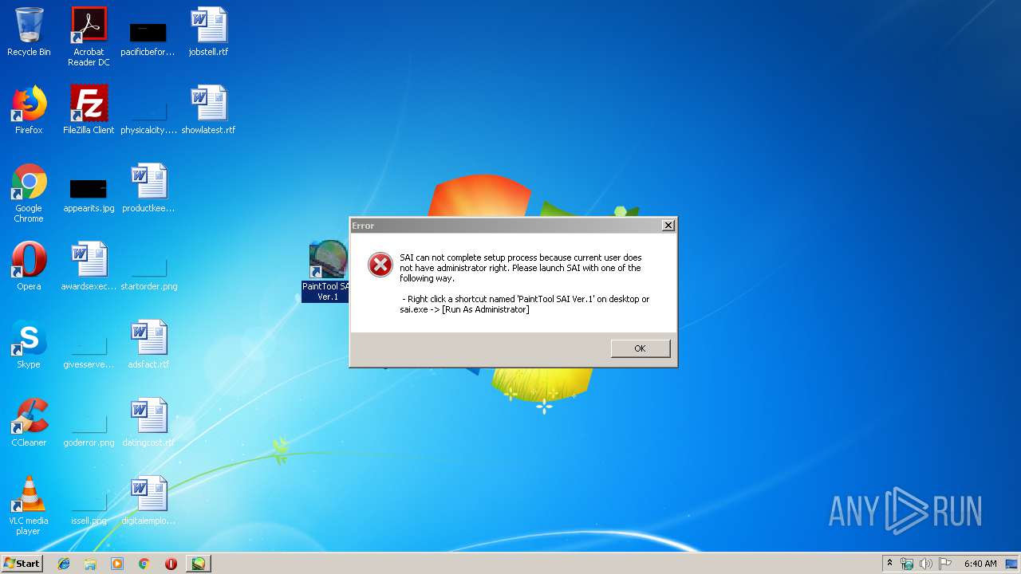
Task: Click OK in the Error dialog
Action: click(640, 348)
